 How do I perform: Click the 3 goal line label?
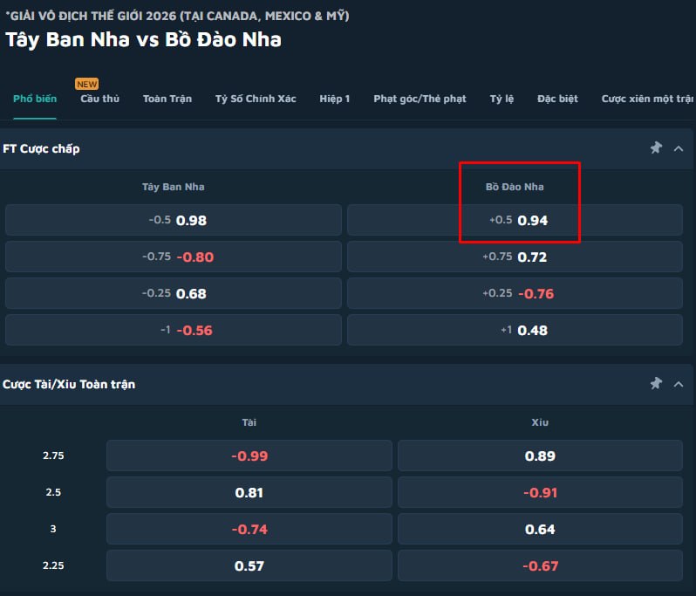point(53,529)
